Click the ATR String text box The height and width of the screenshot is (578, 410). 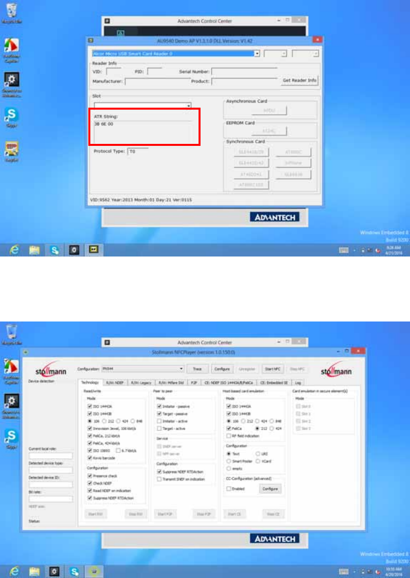point(143,132)
